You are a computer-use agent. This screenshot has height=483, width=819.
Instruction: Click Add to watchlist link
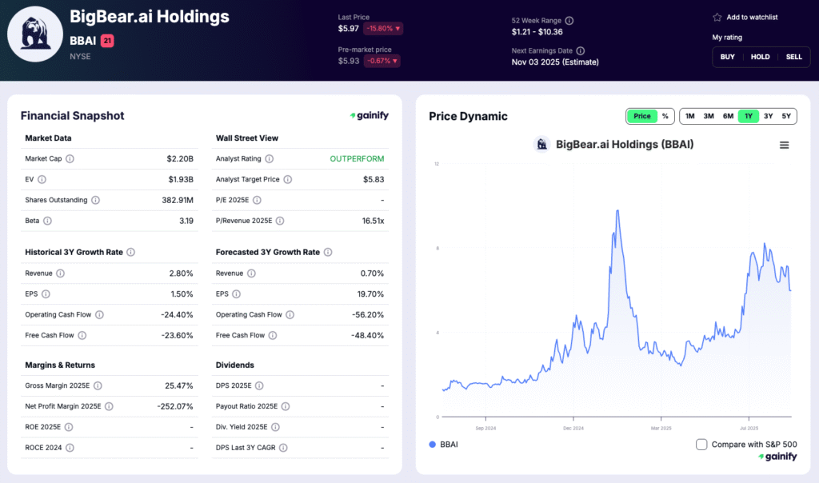752,18
